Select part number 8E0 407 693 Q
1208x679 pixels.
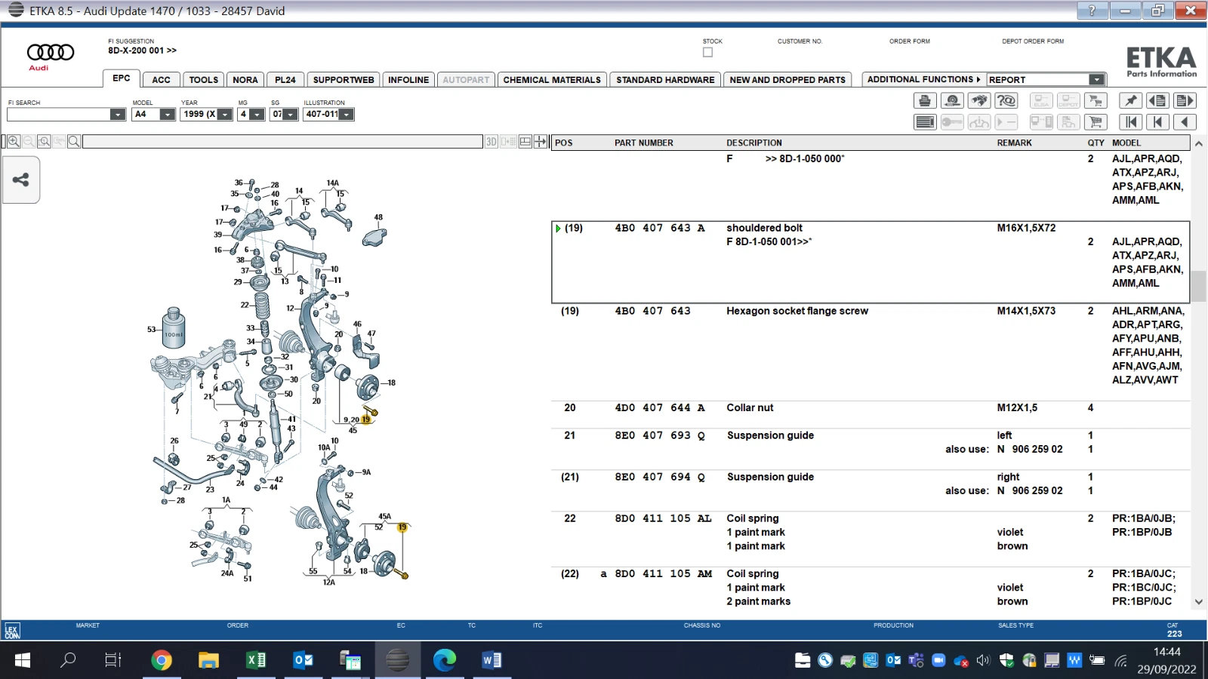(x=660, y=435)
